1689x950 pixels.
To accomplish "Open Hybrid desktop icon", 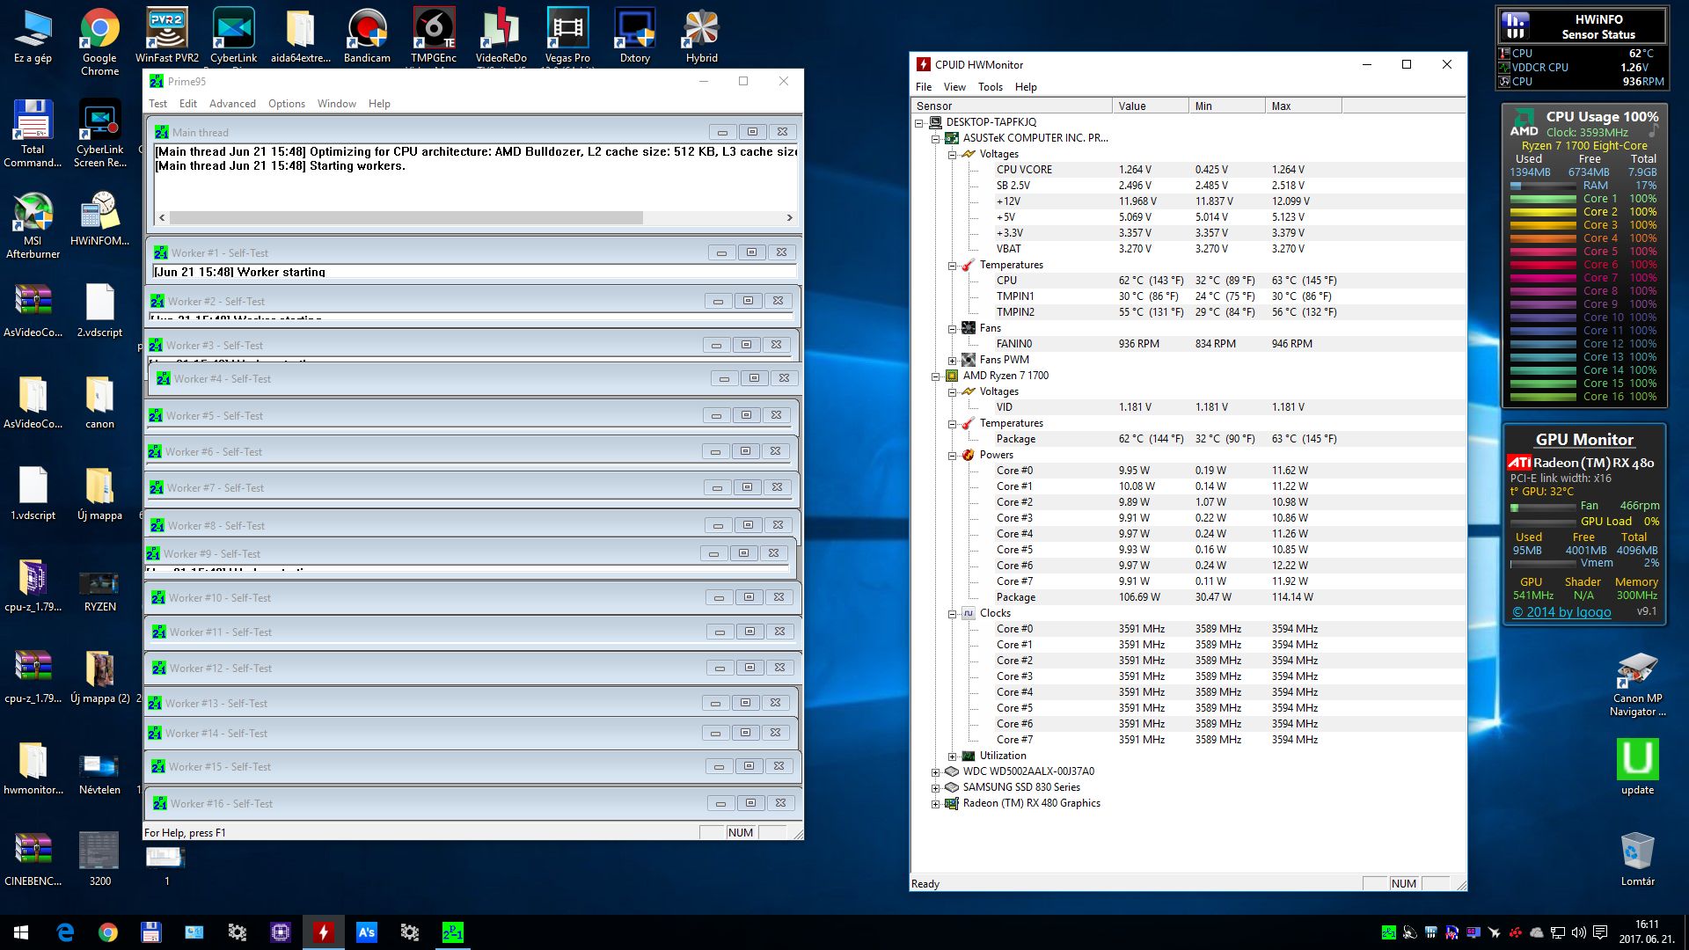I will coord(701,37).
